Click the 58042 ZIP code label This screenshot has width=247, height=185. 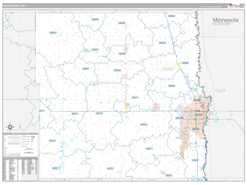[171, 86]
